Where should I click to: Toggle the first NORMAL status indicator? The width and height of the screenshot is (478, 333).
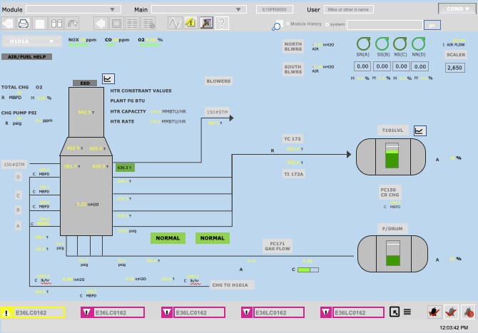[x=168, y=238]
